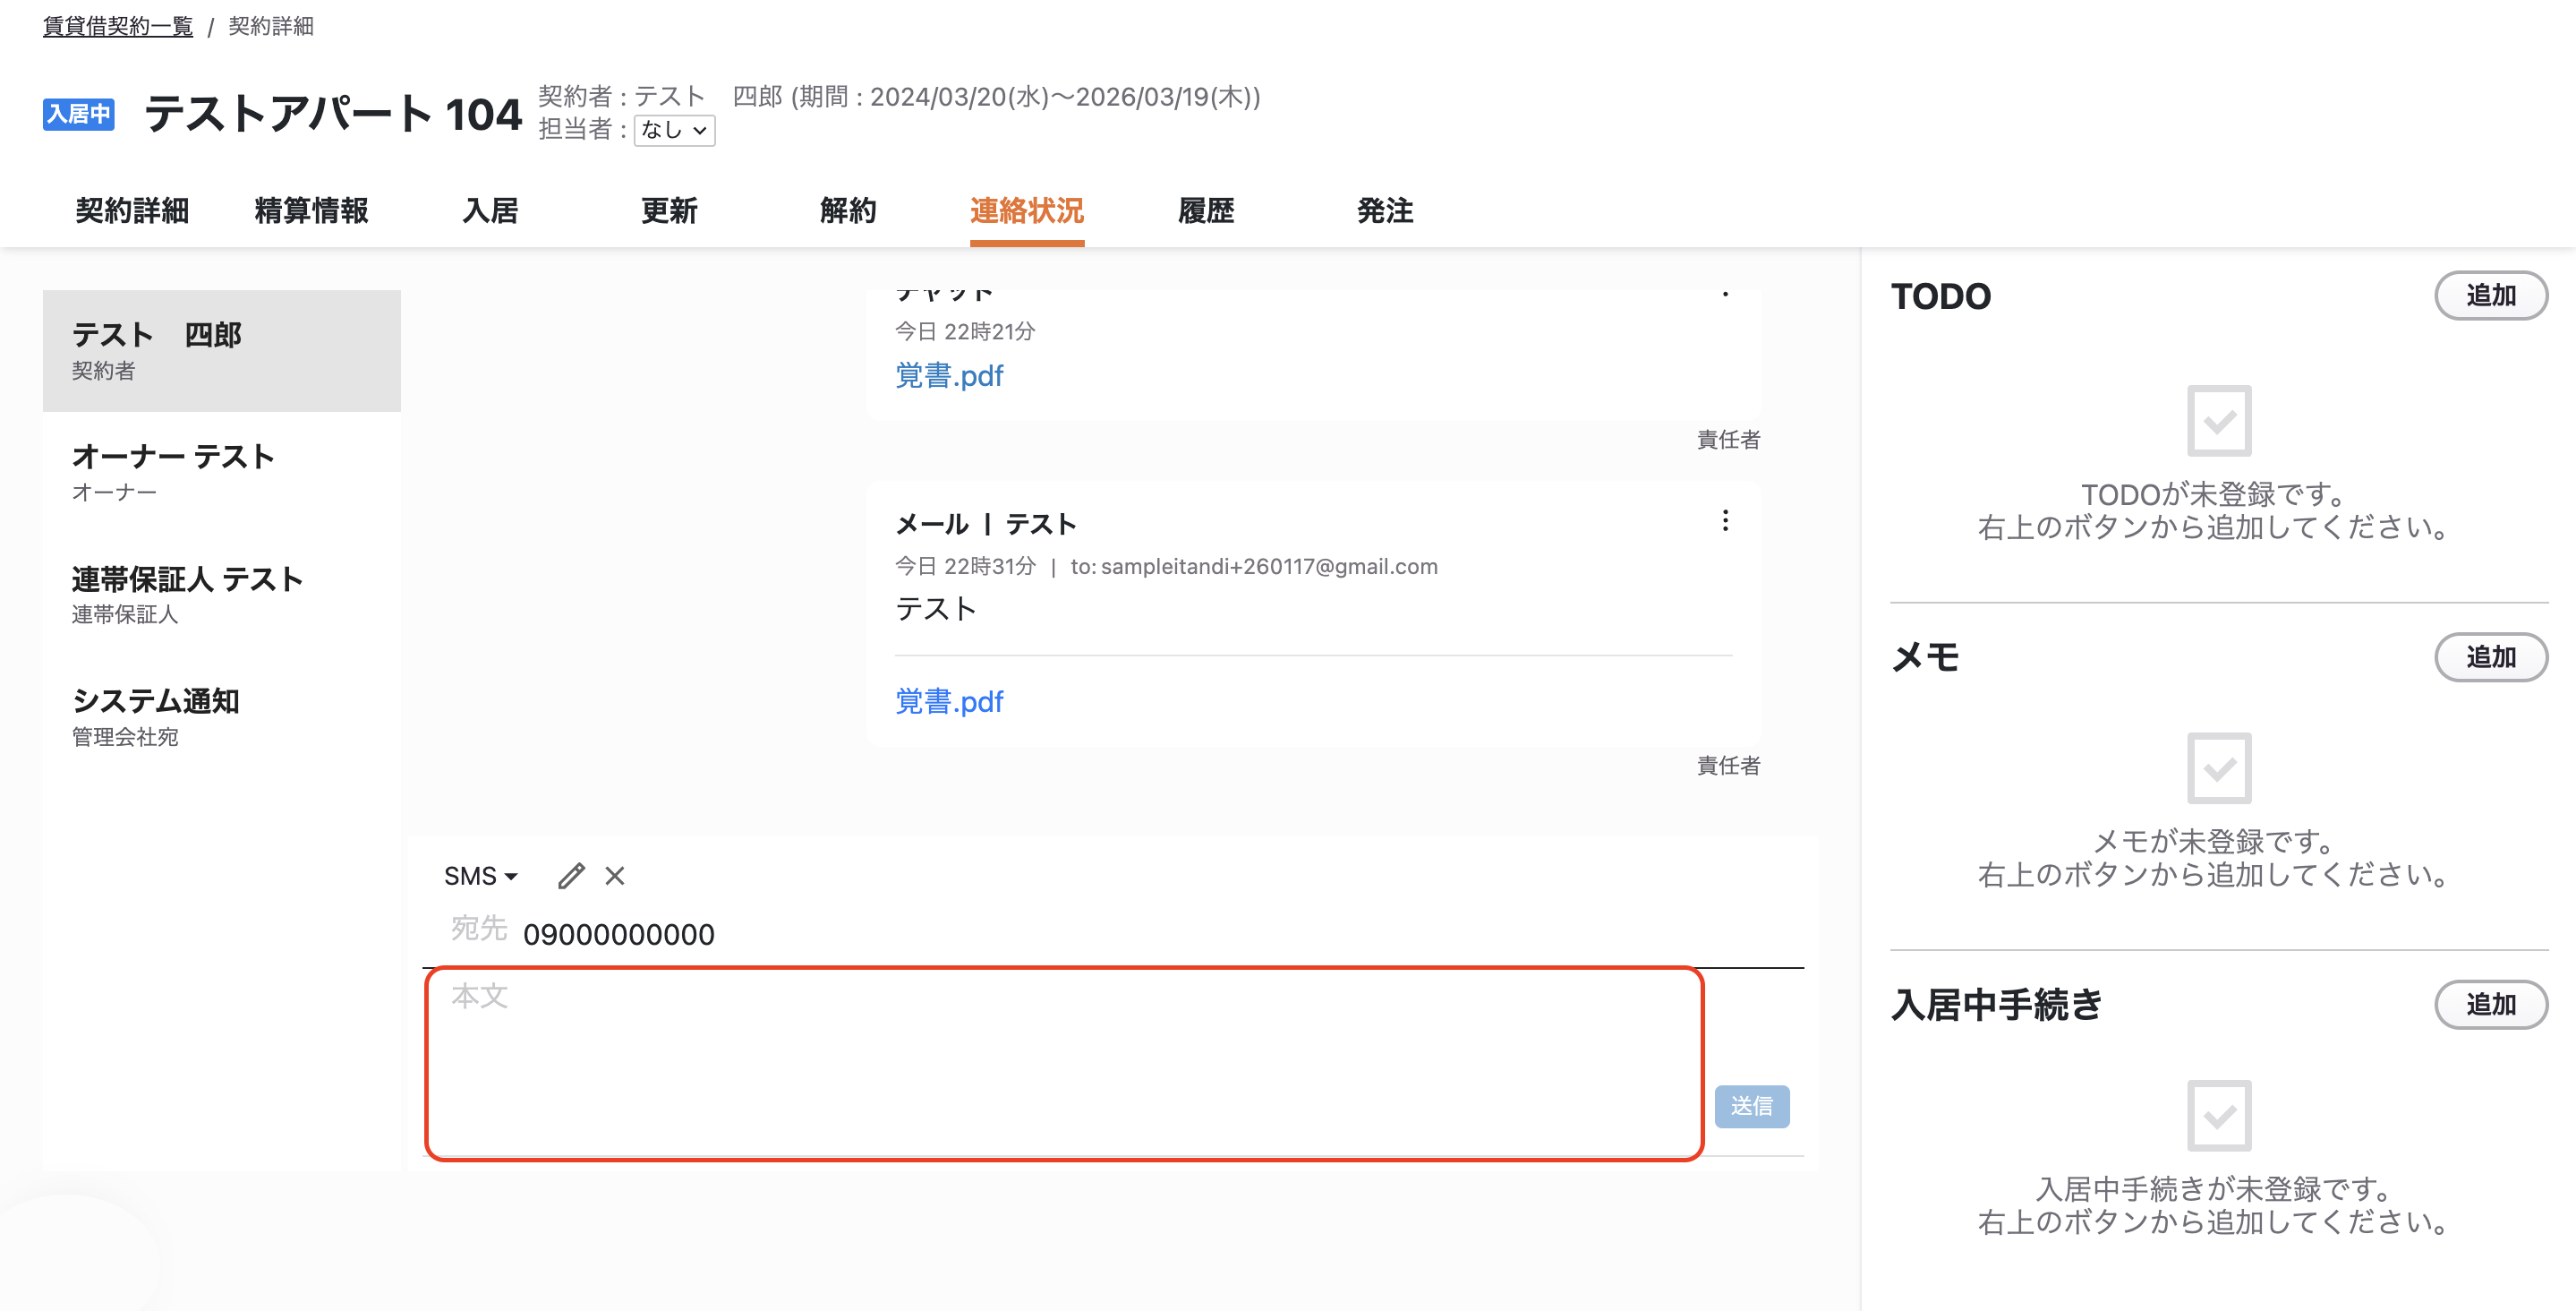Screen dimensions: 2576x1311
Task: Add a new TODO item
Action: coord(2491,296)
